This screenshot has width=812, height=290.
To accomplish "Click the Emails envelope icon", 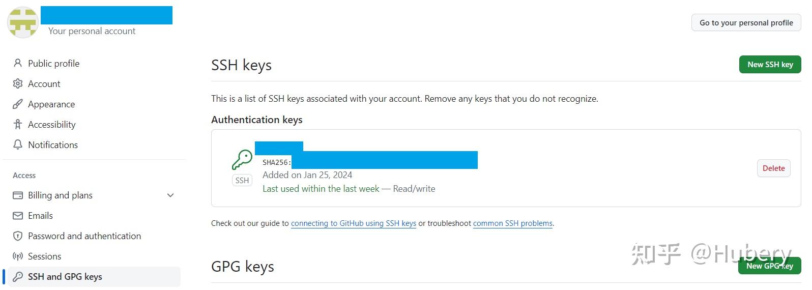I will [x=18, y=216].
